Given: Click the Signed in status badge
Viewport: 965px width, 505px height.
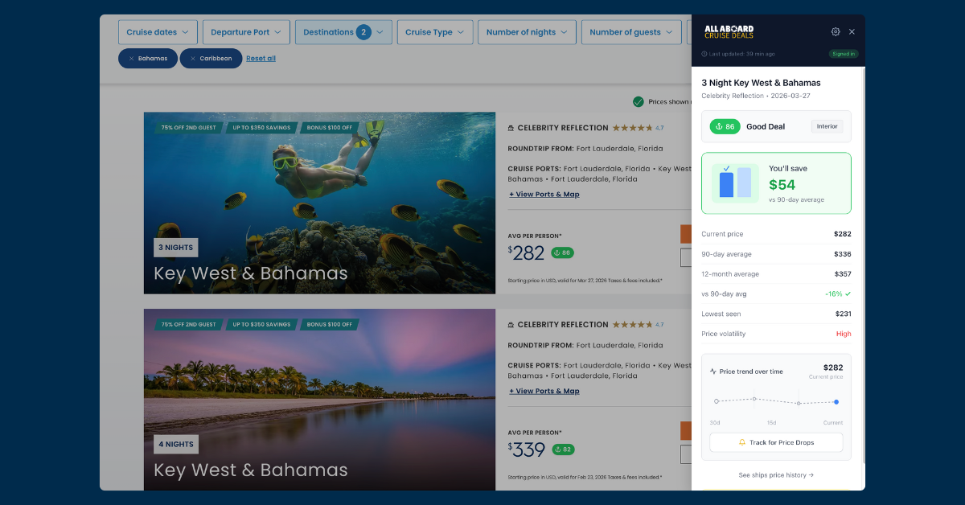Looking at the screenshot, I should (x=844, y=54).
